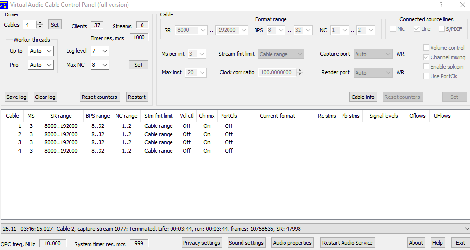Enable the Use PortCls checkbox

[426, 76]
